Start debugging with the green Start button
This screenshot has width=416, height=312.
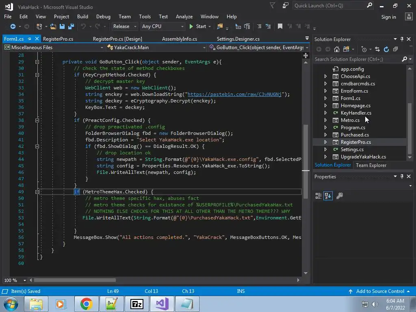[200, 26]
